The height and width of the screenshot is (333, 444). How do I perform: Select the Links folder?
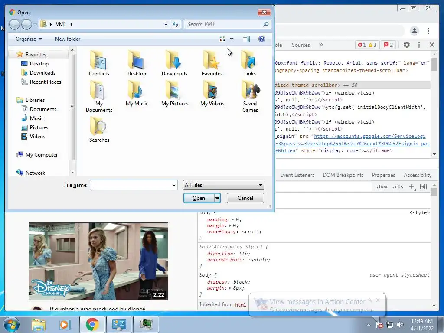click(x=250, y=63)
